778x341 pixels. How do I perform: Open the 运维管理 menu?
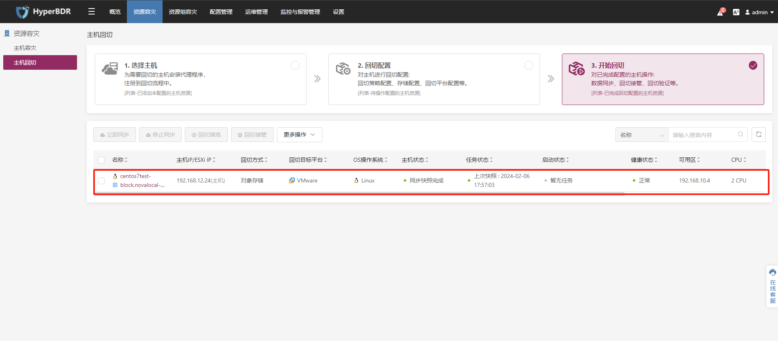click(256, 12)
